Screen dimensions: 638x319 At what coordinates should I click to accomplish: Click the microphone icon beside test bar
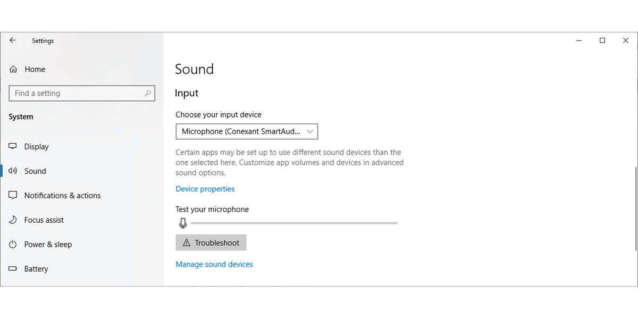coord(183,223)
